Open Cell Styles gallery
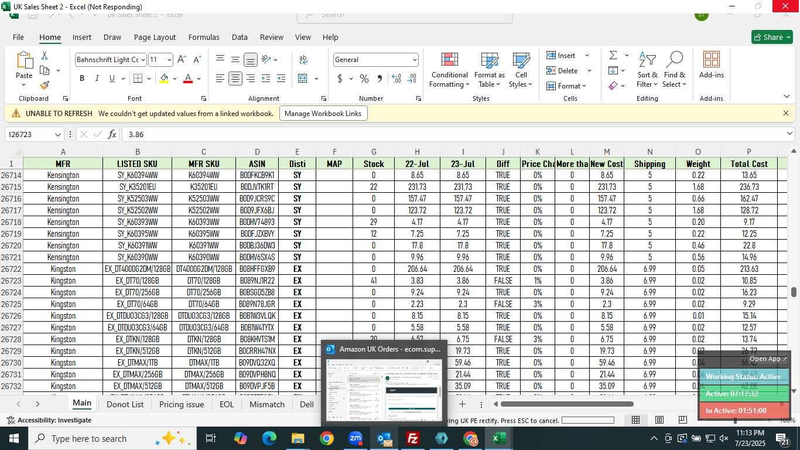Viewport: 800px width, 450px height. click(x=521, y=70)
